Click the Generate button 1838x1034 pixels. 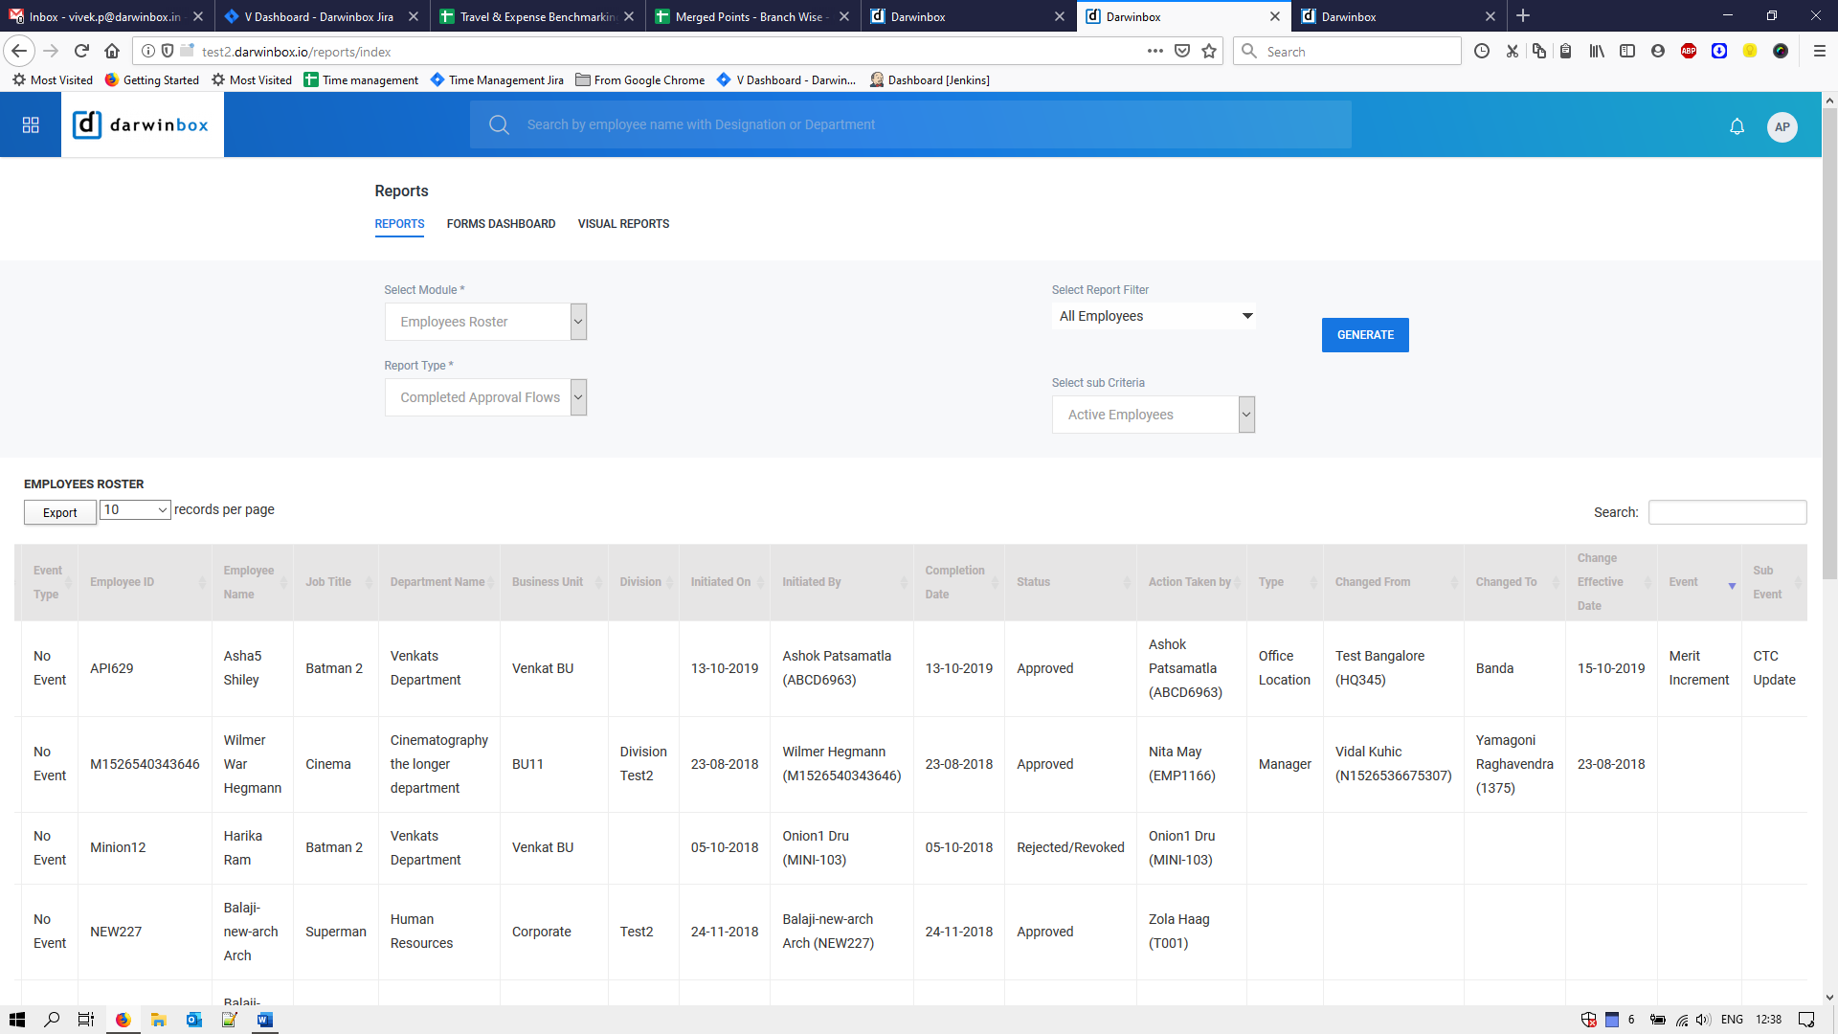[x=1364, y=335]
